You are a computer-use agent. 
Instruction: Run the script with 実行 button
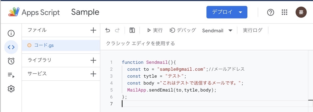point(155,30)
